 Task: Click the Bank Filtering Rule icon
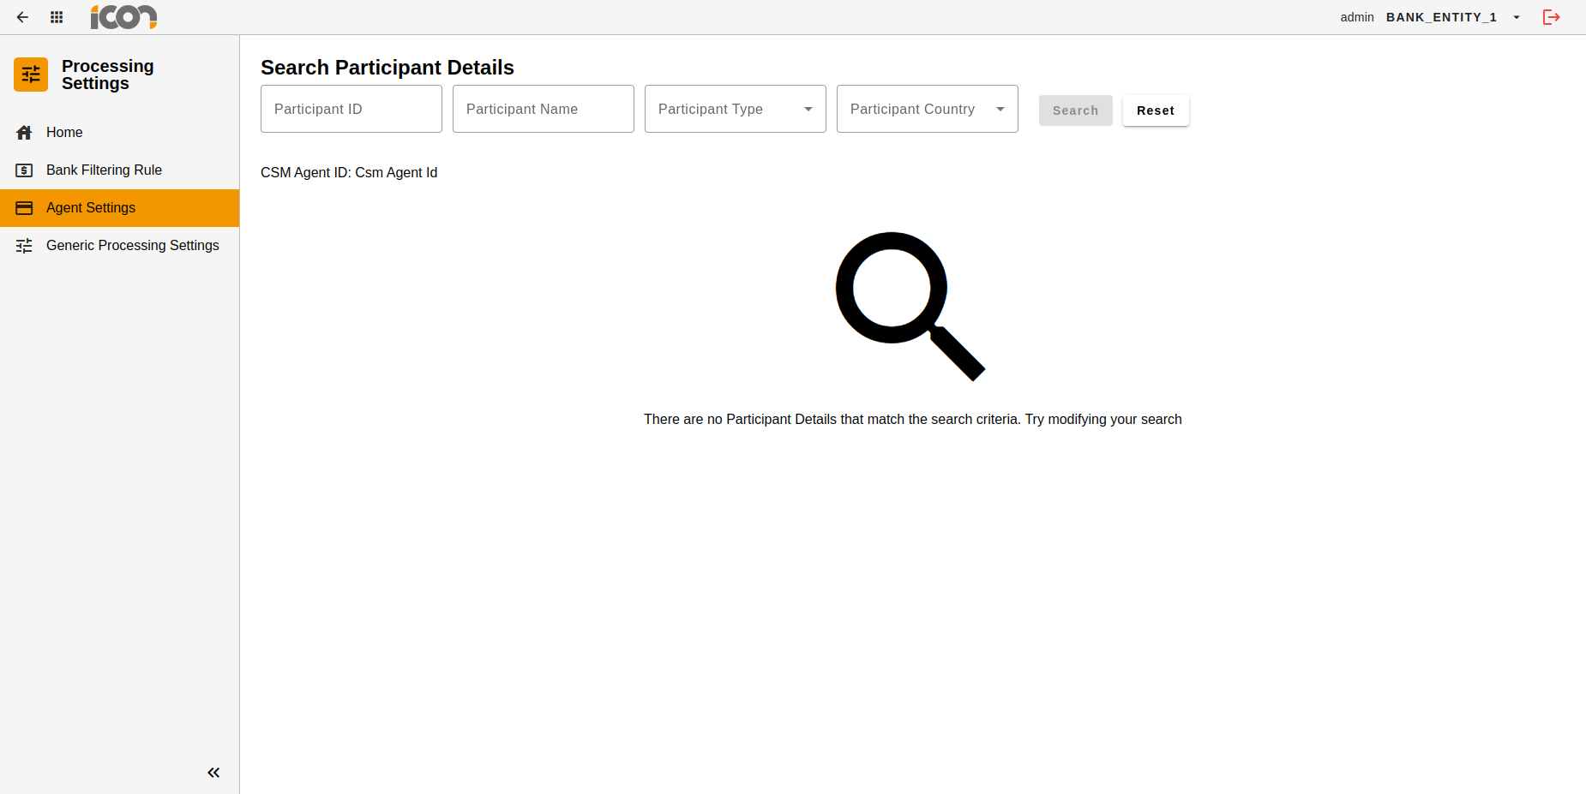(x=23, y=170)
